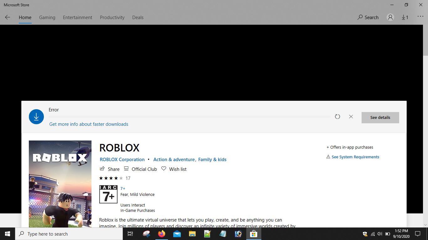Screen dimensions: 428x240
Task: Open File Explorer from the taskbar
Action: point(192,234)
